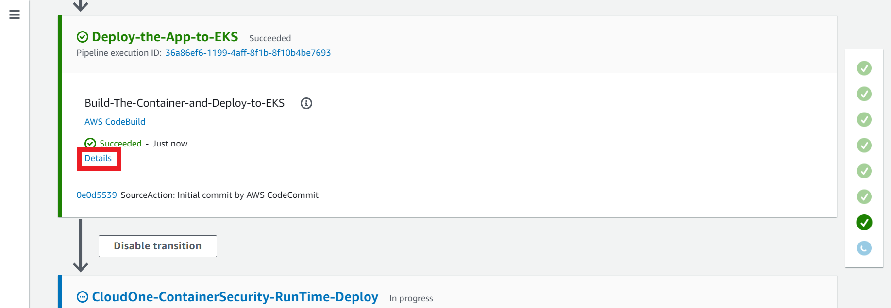This screenshot has height=308, width=891.
Task: Jump to first stage indicator checkmark
Action: tap(864, 68)
